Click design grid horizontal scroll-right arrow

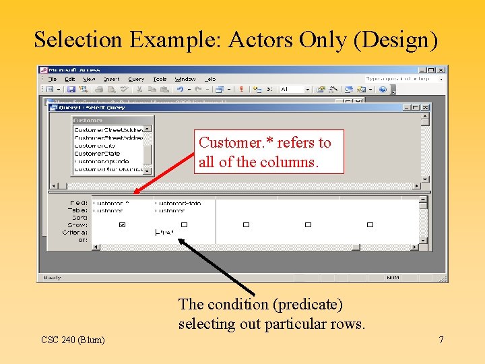tap(415, 247)
